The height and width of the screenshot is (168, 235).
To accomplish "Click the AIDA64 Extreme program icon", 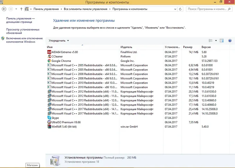I will [49, 52].
